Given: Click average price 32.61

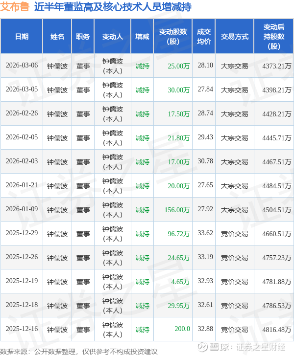Looking at the screenshot, I should pos(205,305).
